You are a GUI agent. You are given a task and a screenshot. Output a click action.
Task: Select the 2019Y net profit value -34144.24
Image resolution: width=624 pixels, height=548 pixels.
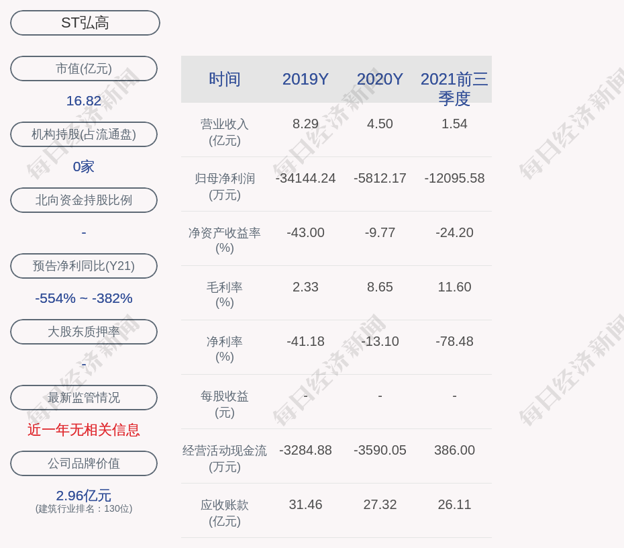tap(305, 179)
